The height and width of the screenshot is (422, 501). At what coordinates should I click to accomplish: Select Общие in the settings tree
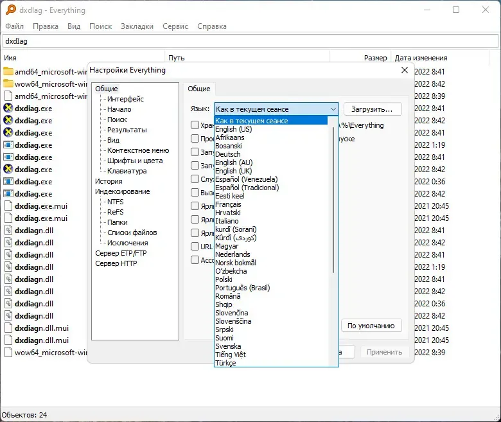pyautogui.click(x=107, y=89)
